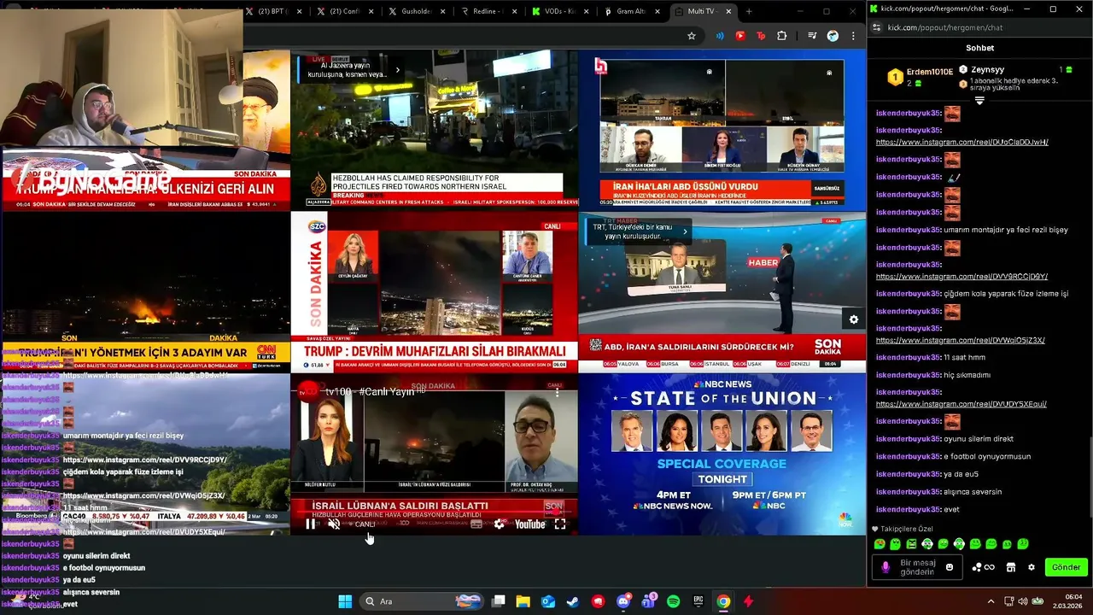Open Steam from the taskbar
This screenshot has width=1093, height=615.
573,601
